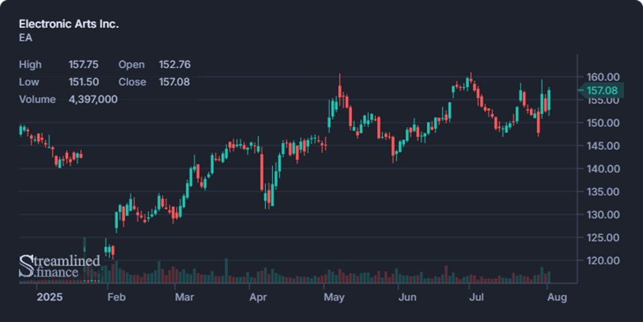
Task: Click the May date axis label
Action: pyautogui.click(x=335, y=297)
